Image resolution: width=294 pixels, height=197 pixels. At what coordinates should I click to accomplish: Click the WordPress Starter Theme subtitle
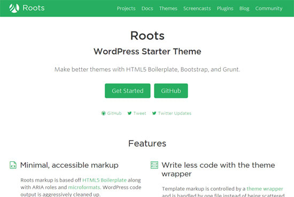[x=148, y=52]
